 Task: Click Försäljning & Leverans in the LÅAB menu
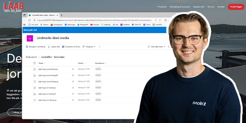[180, 7]
